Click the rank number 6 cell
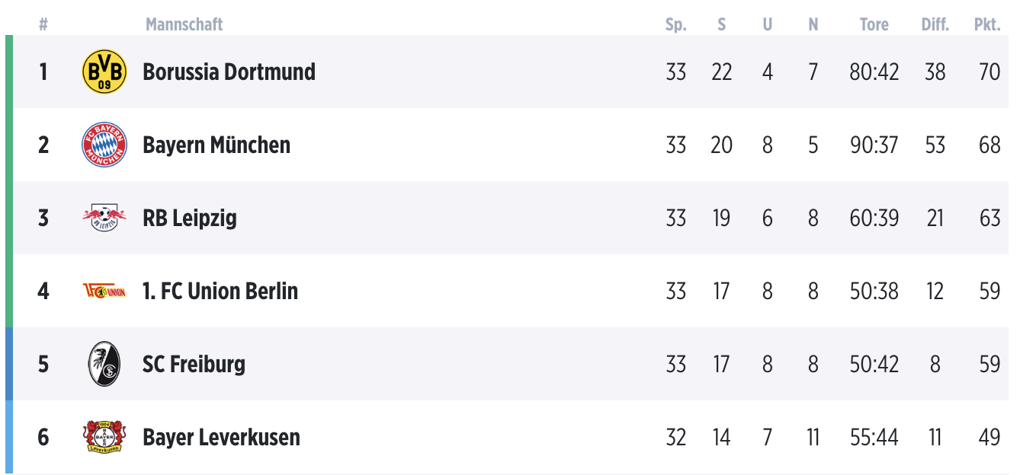The width and height of the screenshot is (1020, 475). (x=43, y=437)
